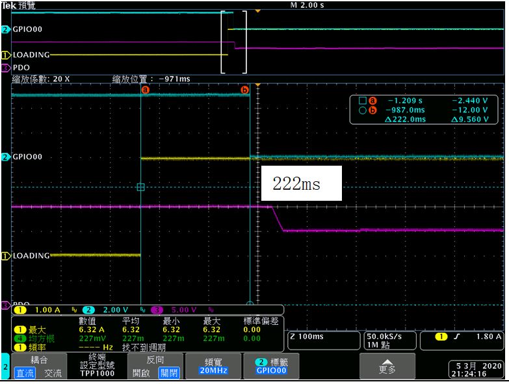
Task: Set coupling to 交流 (AC)
Action: click(53, 373)
